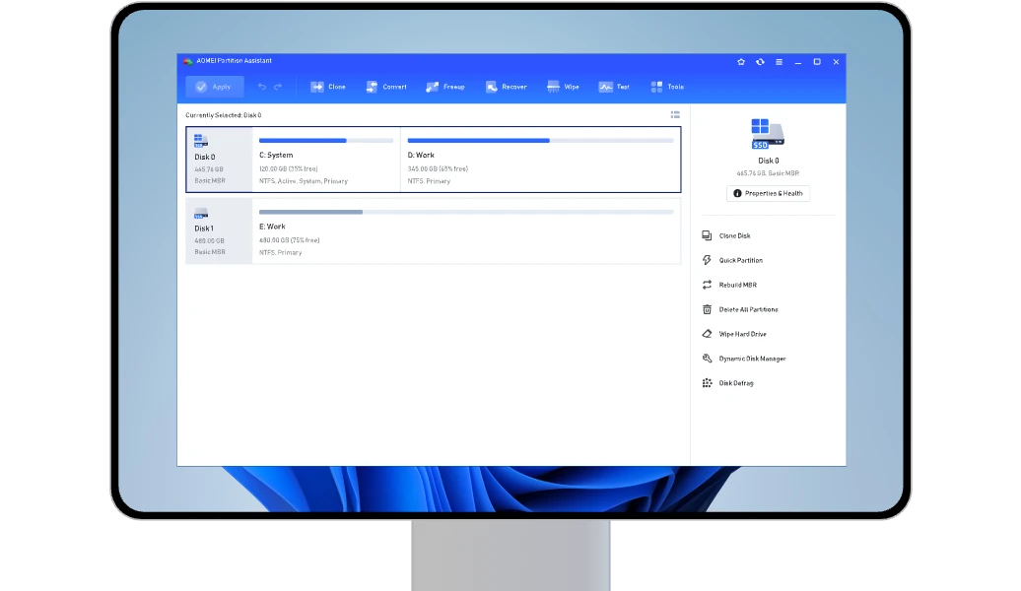The width and height of the screenshot is (1021, 591).
Task: Open the hamburger menu in title bar
Action: tap(779, 62)
